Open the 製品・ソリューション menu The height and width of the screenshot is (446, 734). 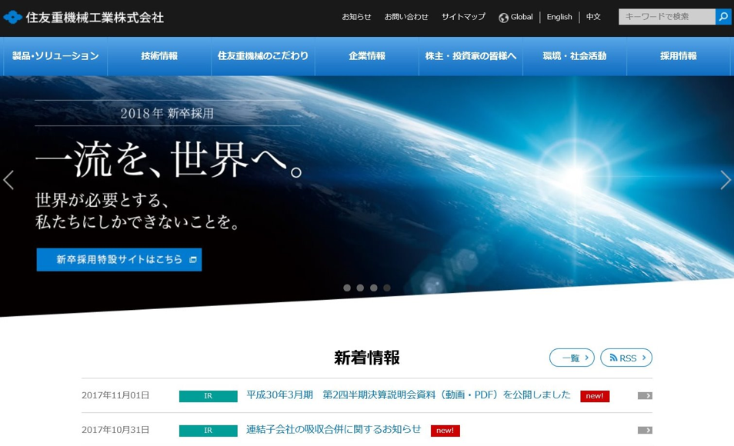pos(55,56)
